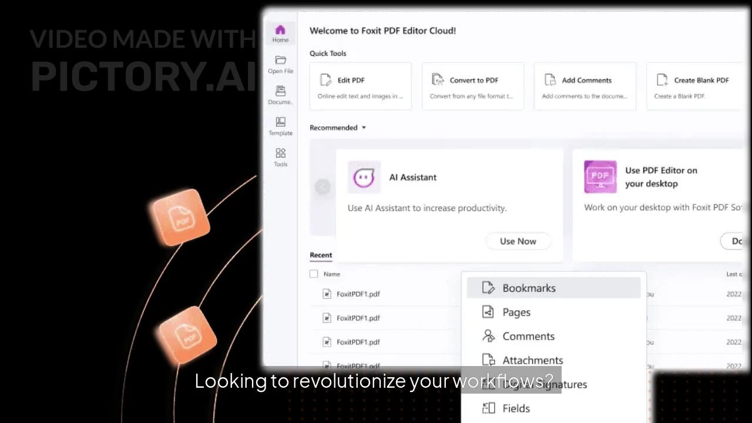Open the Documents sidebar icon

pyautogui.click(x=280, y=95)
